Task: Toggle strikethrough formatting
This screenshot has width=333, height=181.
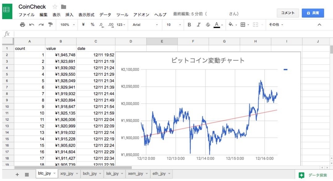Action: click(208, 25)
